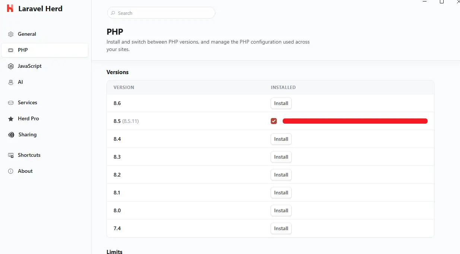Screen dimensions: 460x254
Task: Click the "8.5 (8.5.11)" version text
Action: (x=126, y=121)
